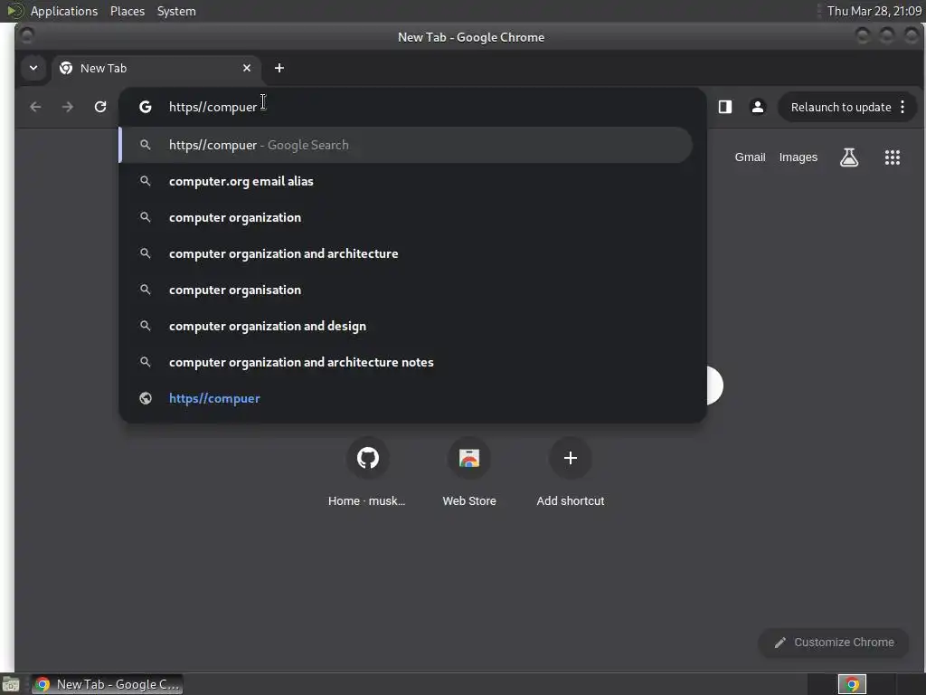Open the Applications menu
Screen dimensions: 926x695
[64, 11]
